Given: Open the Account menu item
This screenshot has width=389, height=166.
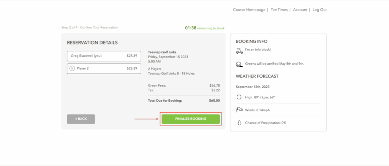Looking at the screenshot, I should (300, 10).
